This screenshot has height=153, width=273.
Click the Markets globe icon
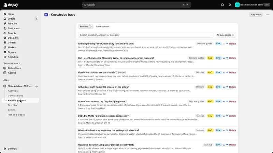tap(5, 47)
